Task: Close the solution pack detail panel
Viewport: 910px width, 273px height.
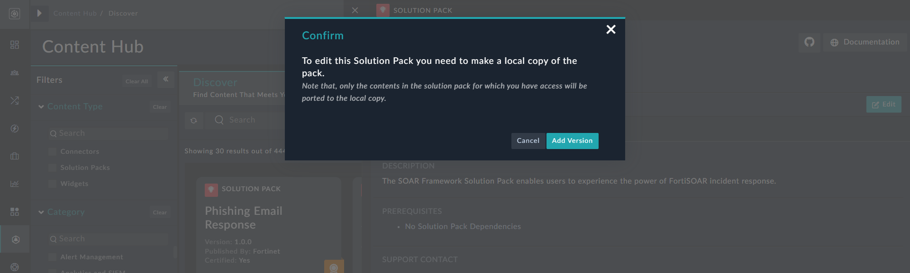Action: (355, 10)
